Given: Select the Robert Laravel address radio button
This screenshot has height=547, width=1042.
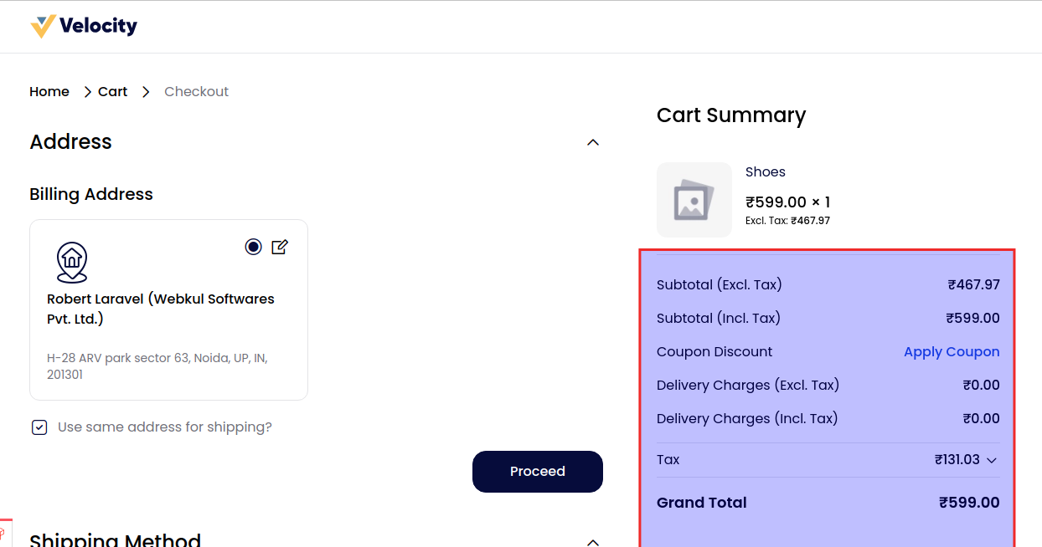Looking at the screenshot, I should [x=253, y=247].
